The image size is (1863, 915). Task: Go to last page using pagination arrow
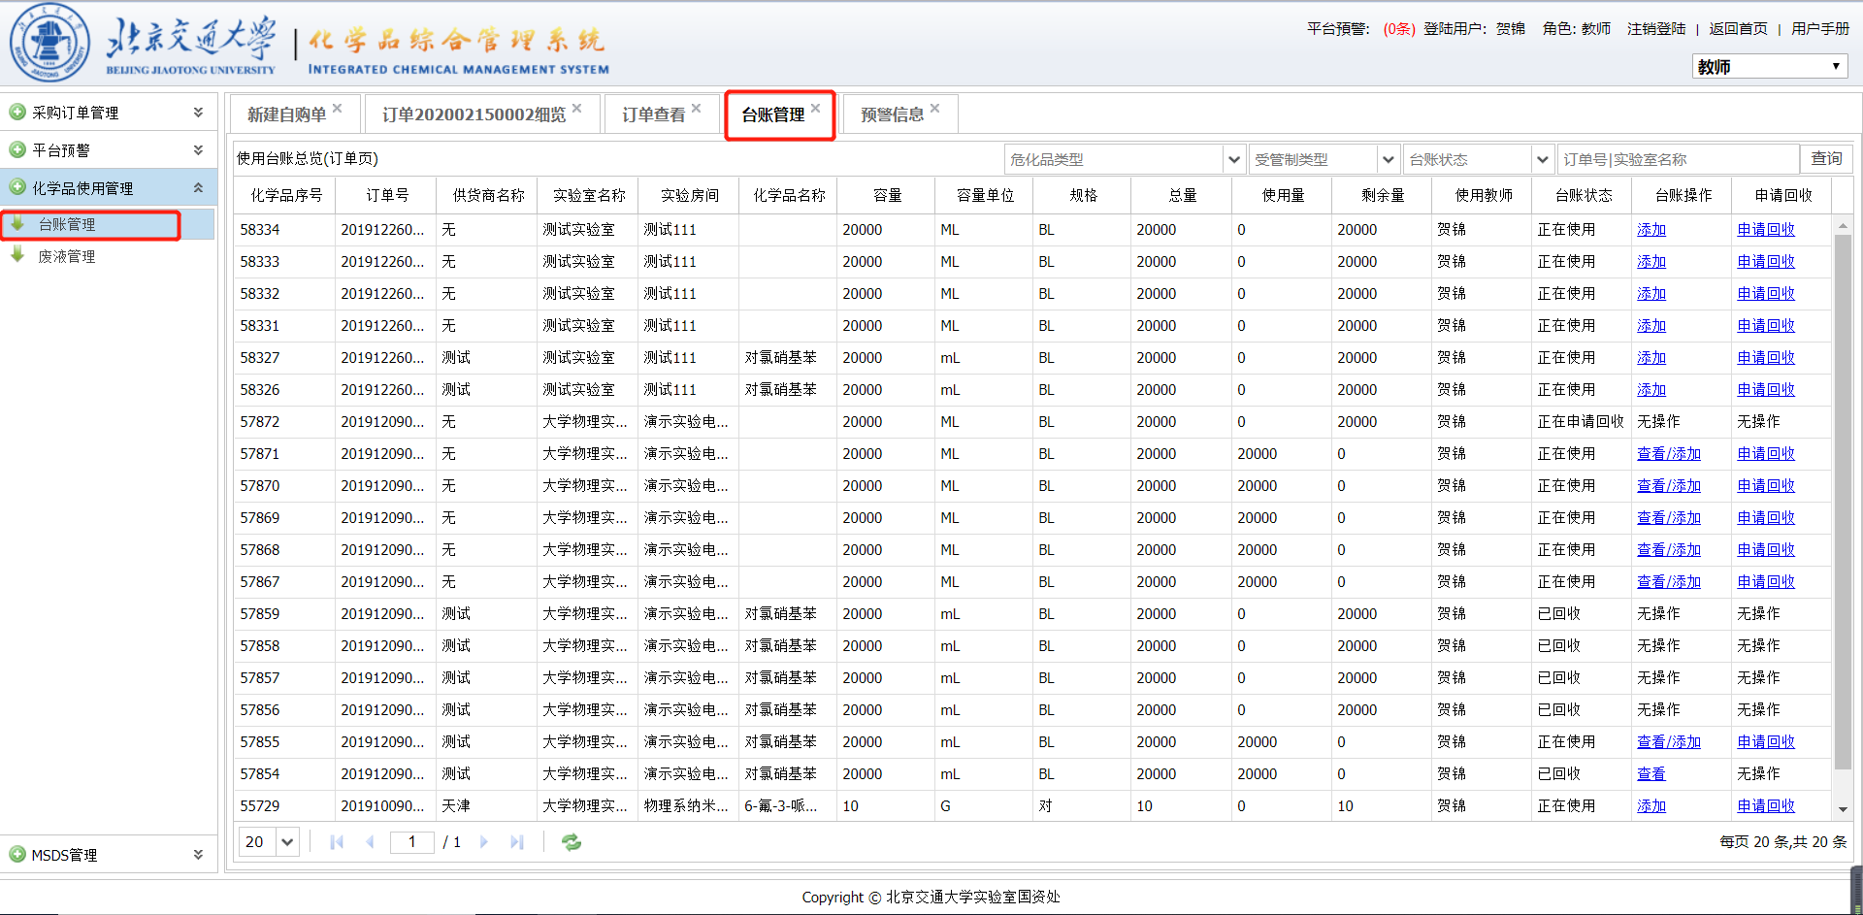517,842
